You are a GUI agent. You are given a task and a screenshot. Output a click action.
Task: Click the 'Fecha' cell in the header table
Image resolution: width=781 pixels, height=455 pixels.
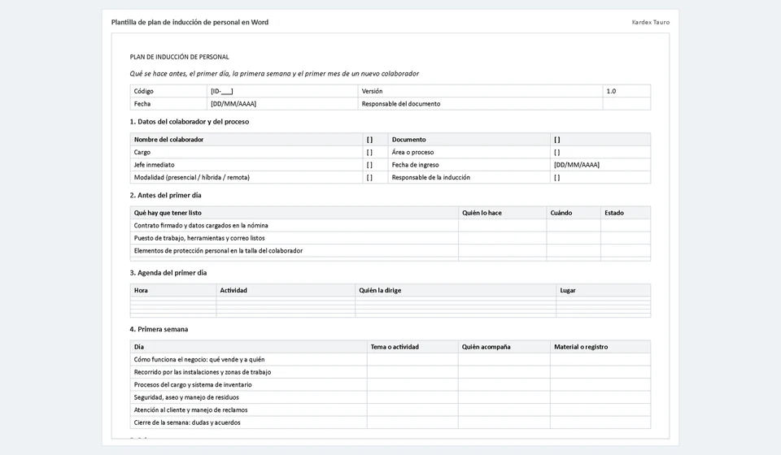tap(169, 104)
